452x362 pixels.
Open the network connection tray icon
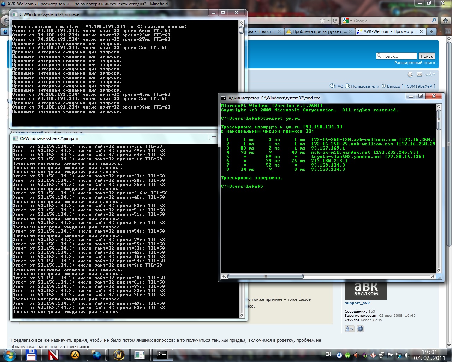click(399, 355)
